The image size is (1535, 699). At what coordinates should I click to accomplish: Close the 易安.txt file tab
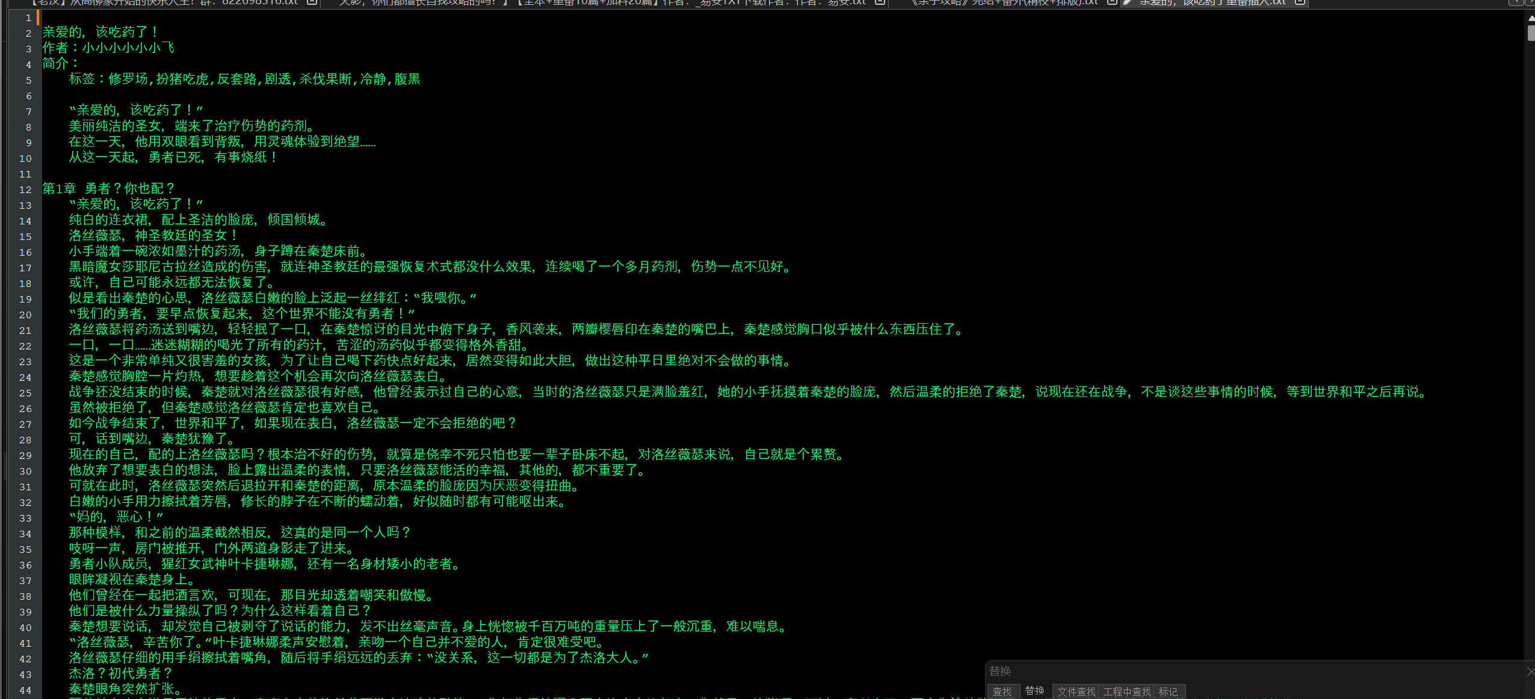(x=880, y=2)
